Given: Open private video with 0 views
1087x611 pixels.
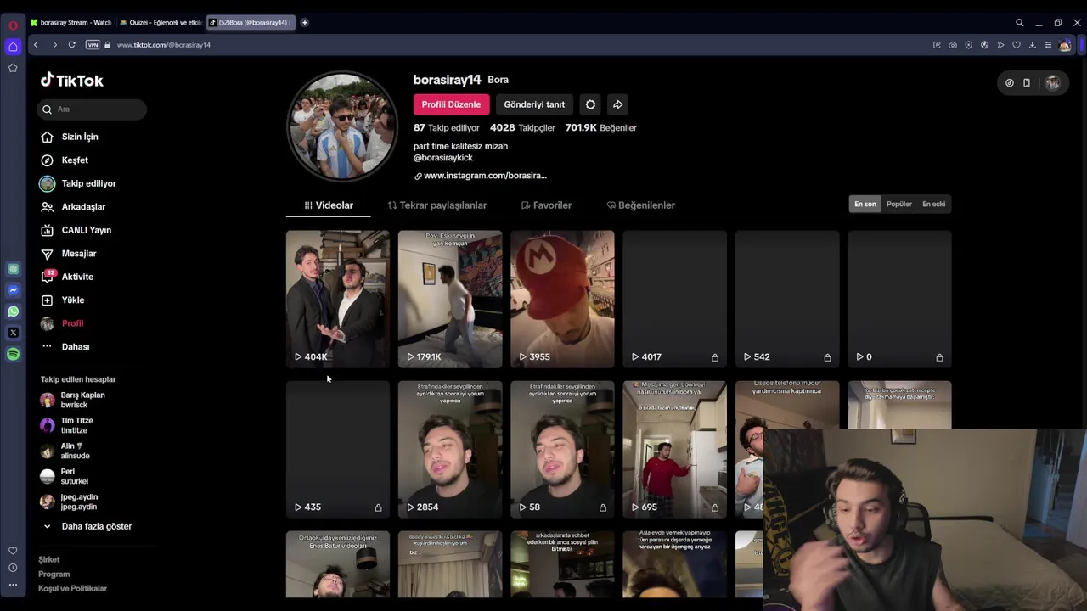Looking at the screenshot, I should coord(899,299).
